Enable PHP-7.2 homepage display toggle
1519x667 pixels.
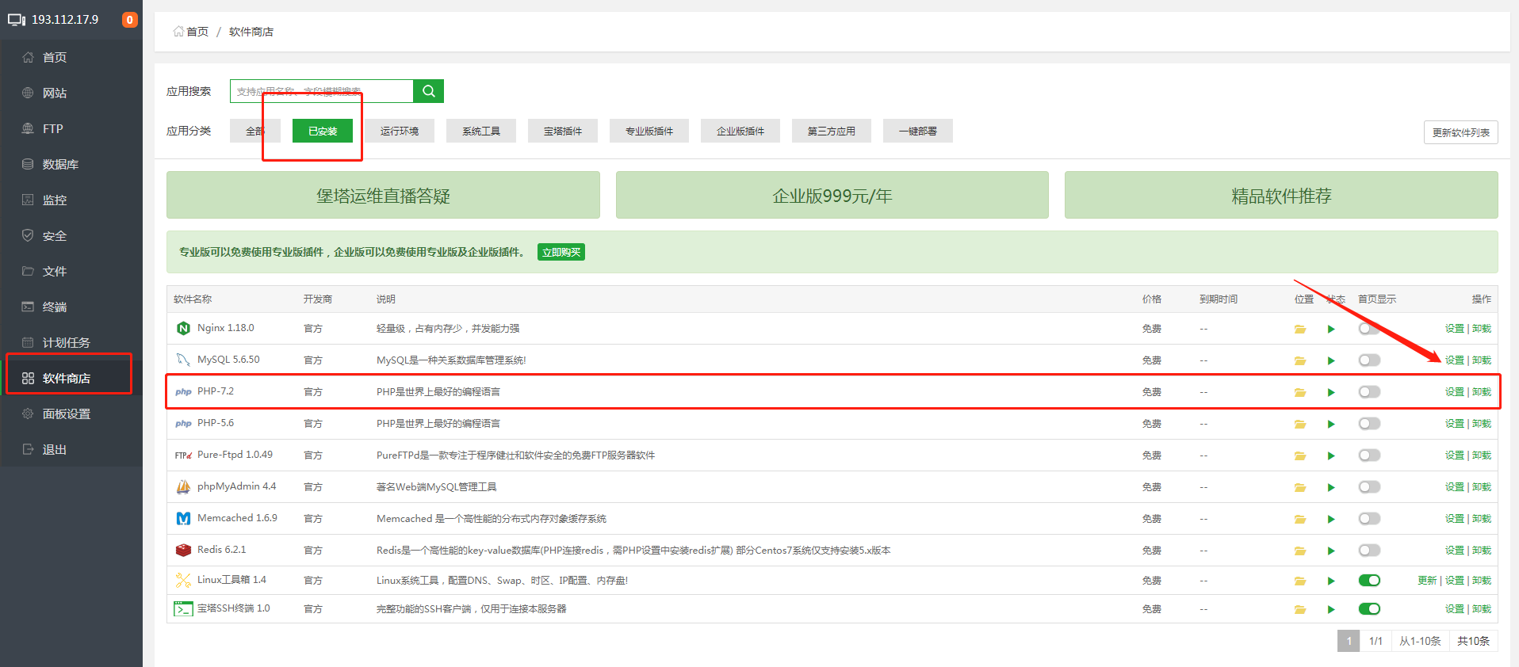pos(1369,392)
